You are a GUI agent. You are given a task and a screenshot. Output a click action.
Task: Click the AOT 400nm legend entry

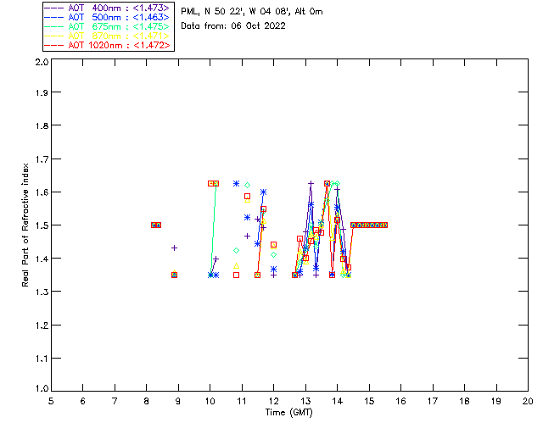(107, 8)
